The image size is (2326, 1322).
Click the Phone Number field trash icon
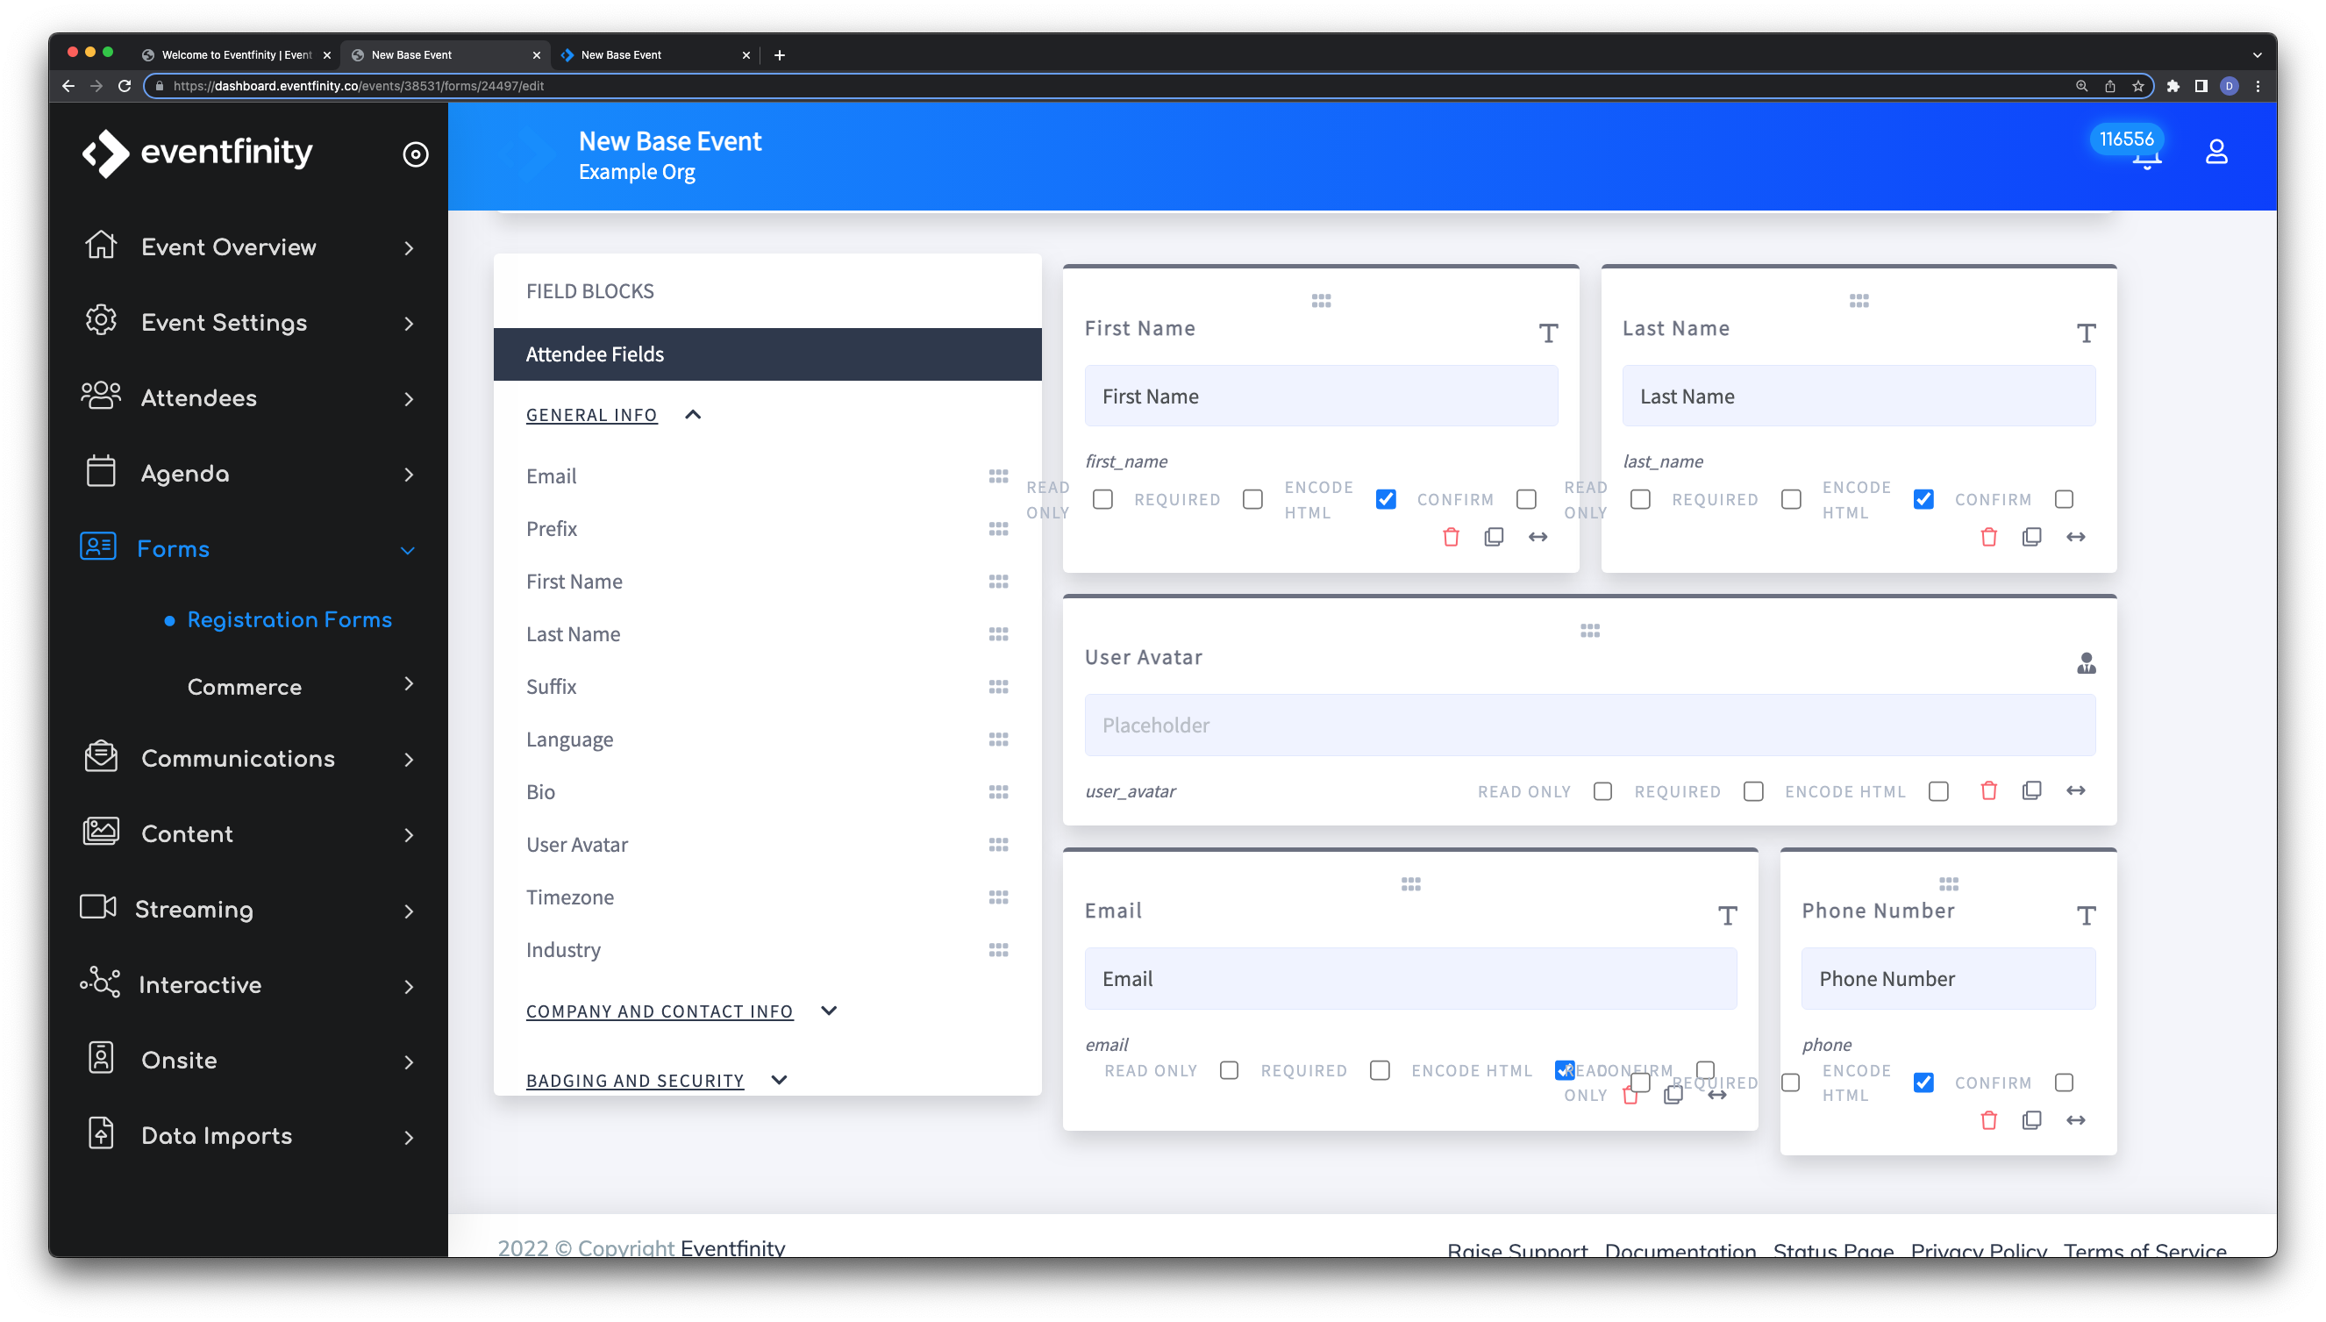(1987, 1119)
